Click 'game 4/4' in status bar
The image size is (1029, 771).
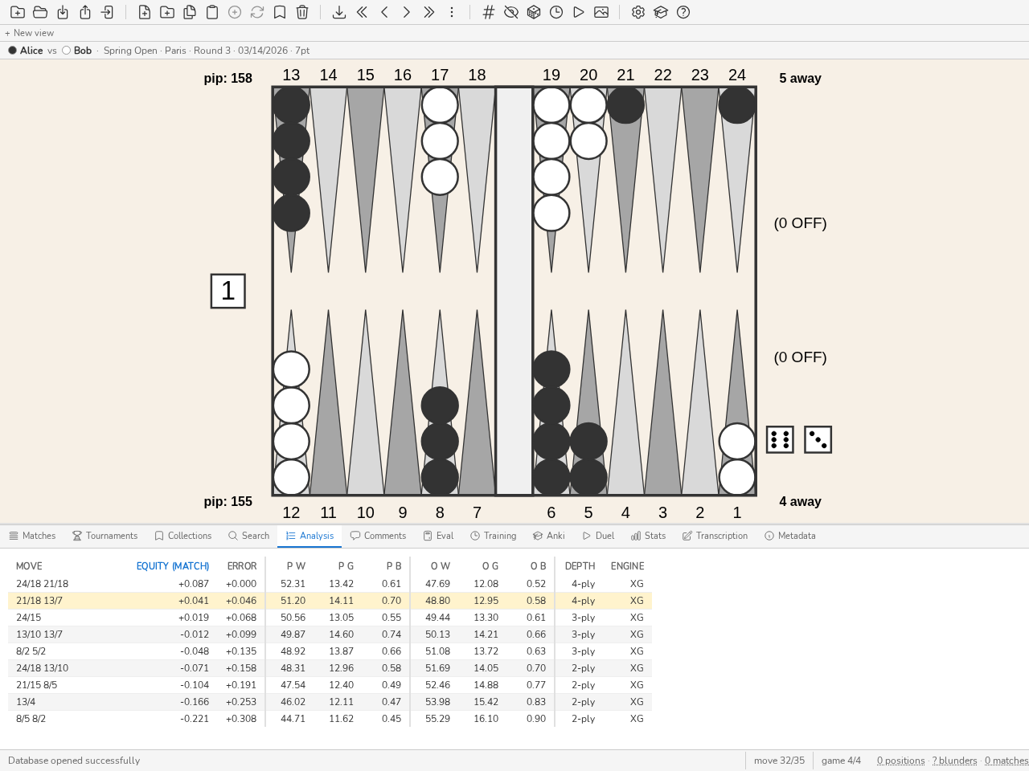(x=841, y=761)
